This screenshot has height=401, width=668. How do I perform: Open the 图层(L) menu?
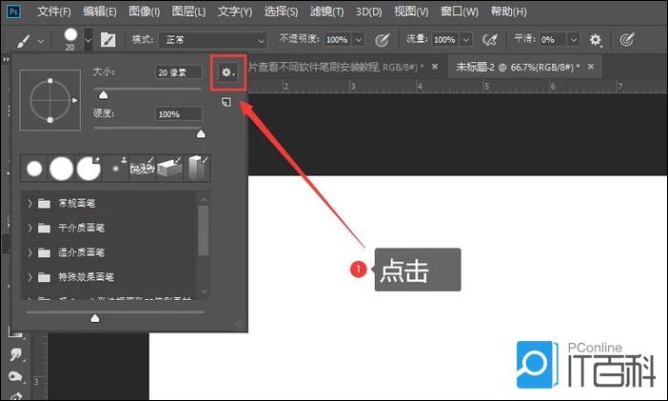pos(188,11)
